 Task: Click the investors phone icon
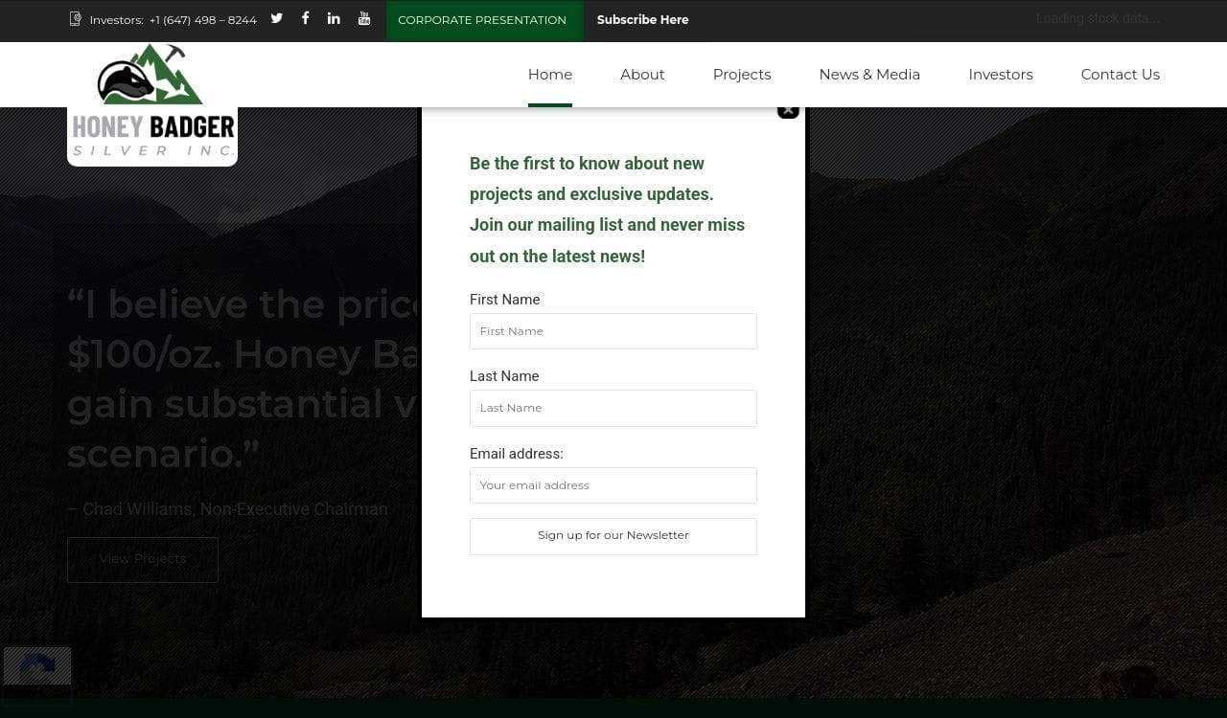(76, 19)
